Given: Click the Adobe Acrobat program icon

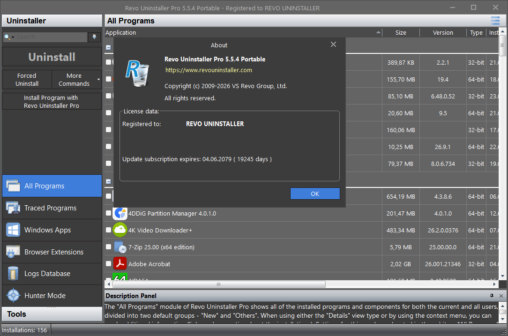Looking at the screenshot, I should click(x=120, y=264).
